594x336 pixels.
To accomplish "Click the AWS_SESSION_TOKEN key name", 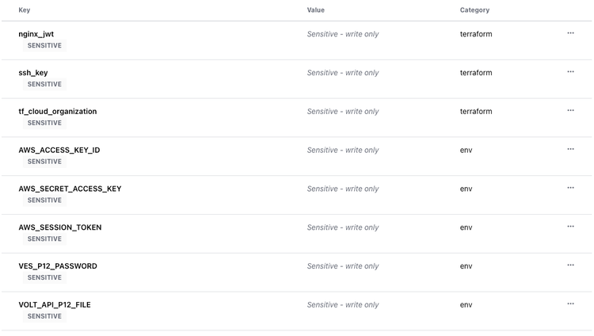I will tap(60, 227).
